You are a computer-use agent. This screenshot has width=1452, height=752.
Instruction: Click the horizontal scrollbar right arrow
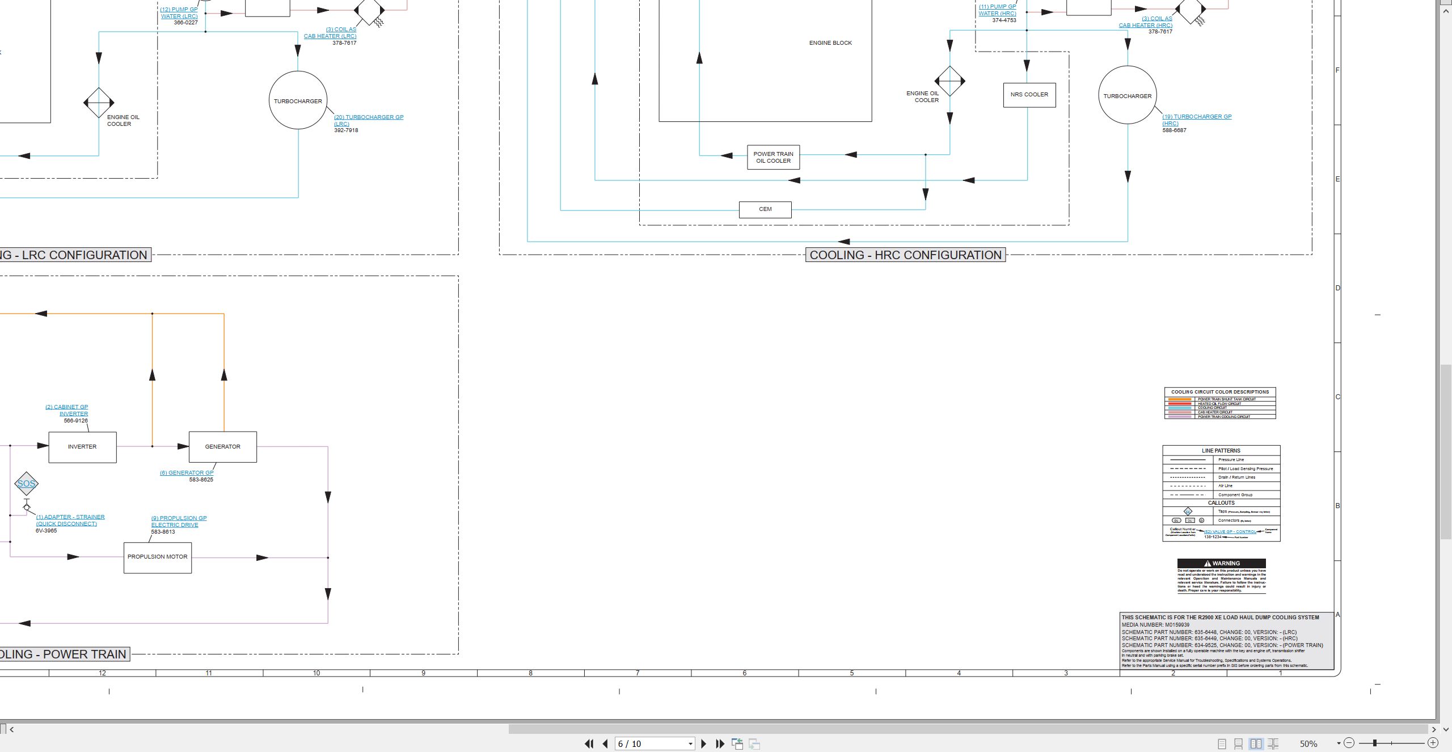pyautogui.click(x=1434, y=729)
